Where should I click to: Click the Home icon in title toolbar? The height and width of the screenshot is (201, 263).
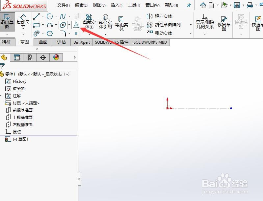tap(203, 5)
